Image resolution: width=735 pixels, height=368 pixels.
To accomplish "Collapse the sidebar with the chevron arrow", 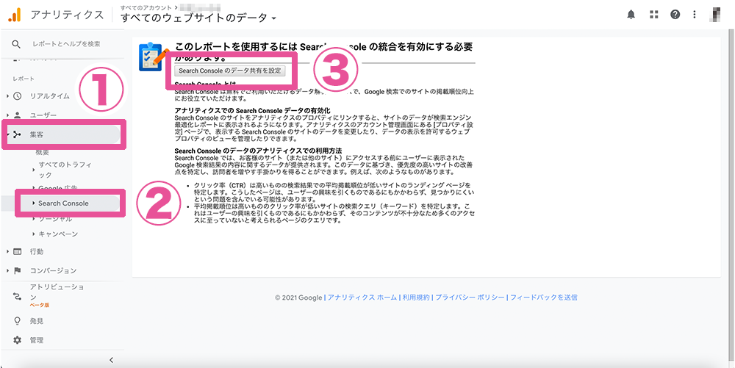I will click(111, 360).
